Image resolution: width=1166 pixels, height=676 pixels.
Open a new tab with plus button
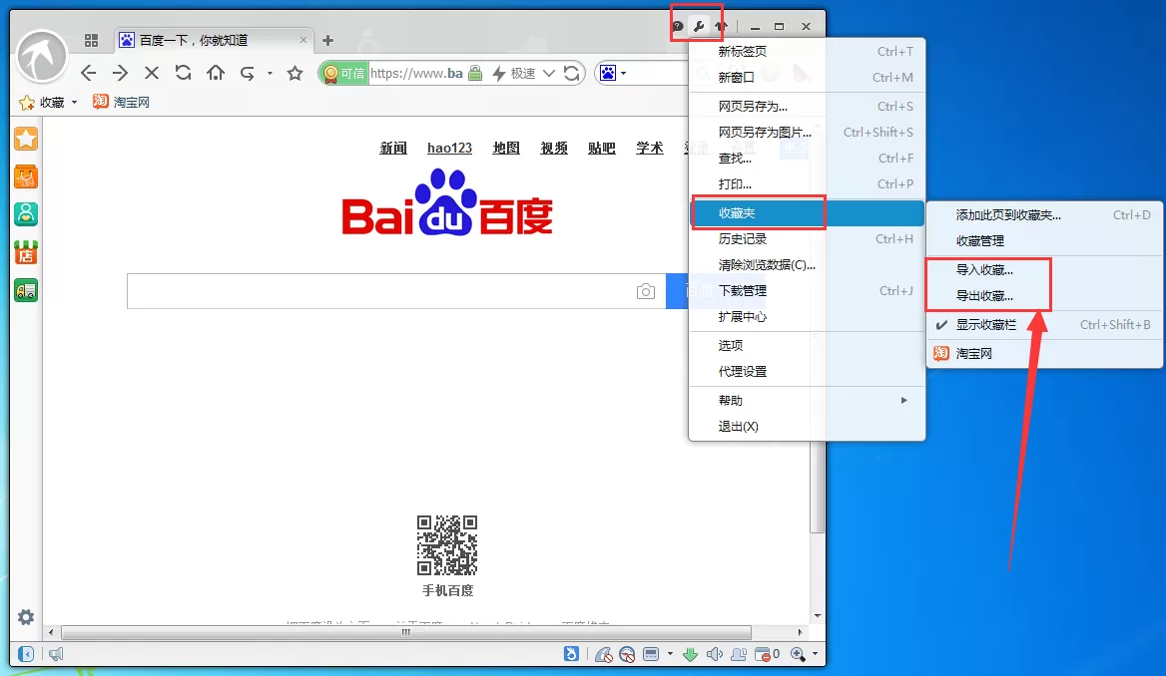tap(327, 40)
